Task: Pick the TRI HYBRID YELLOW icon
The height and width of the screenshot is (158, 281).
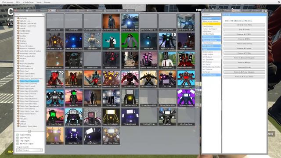Action: point(149,79)
